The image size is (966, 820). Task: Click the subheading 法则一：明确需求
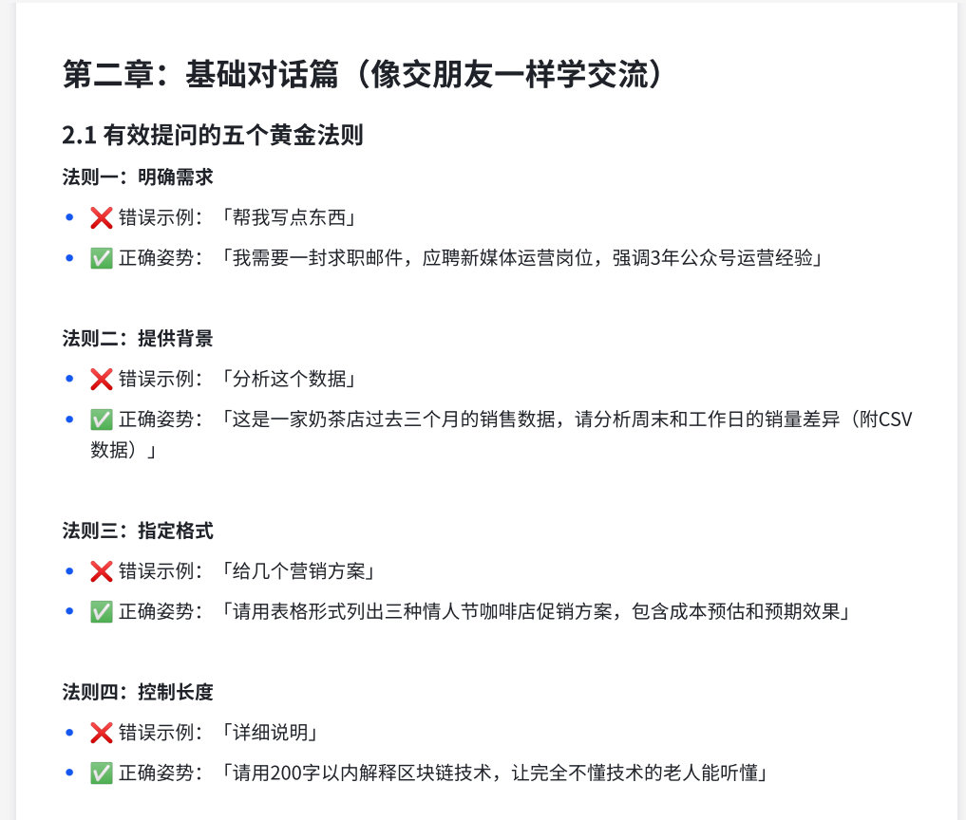click(138, 177)
